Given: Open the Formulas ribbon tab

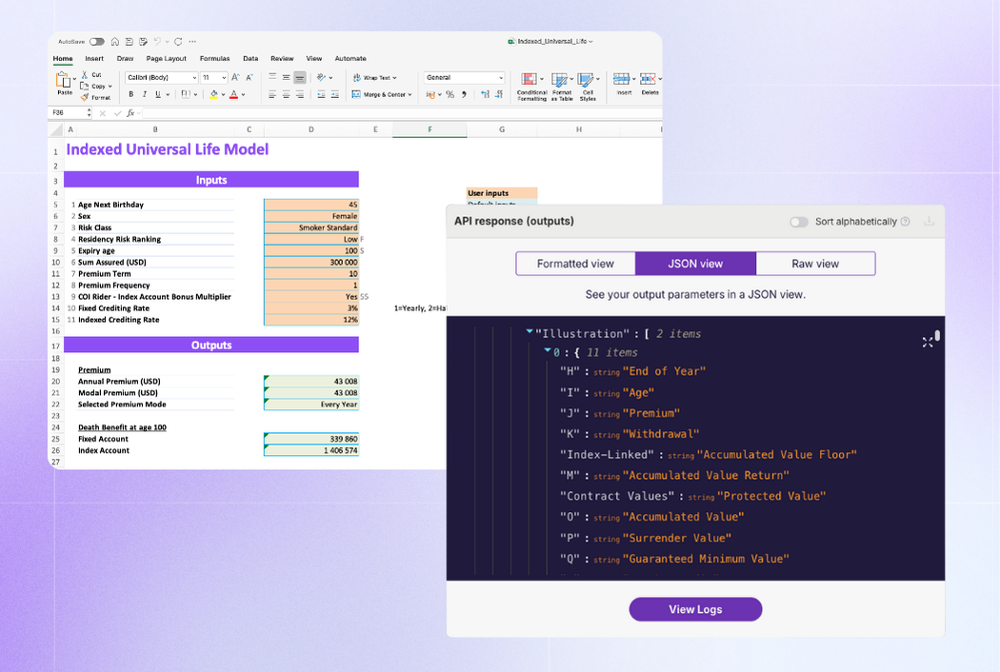Looking at the screenshot, I should point(214,59).
